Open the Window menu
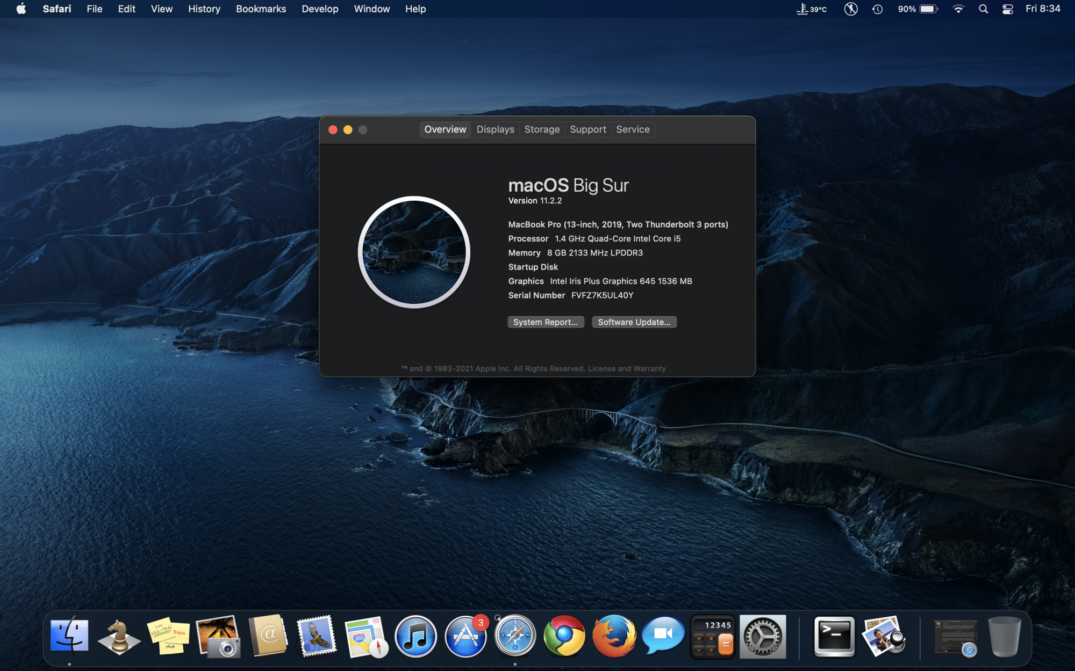 tap(372, 9)
